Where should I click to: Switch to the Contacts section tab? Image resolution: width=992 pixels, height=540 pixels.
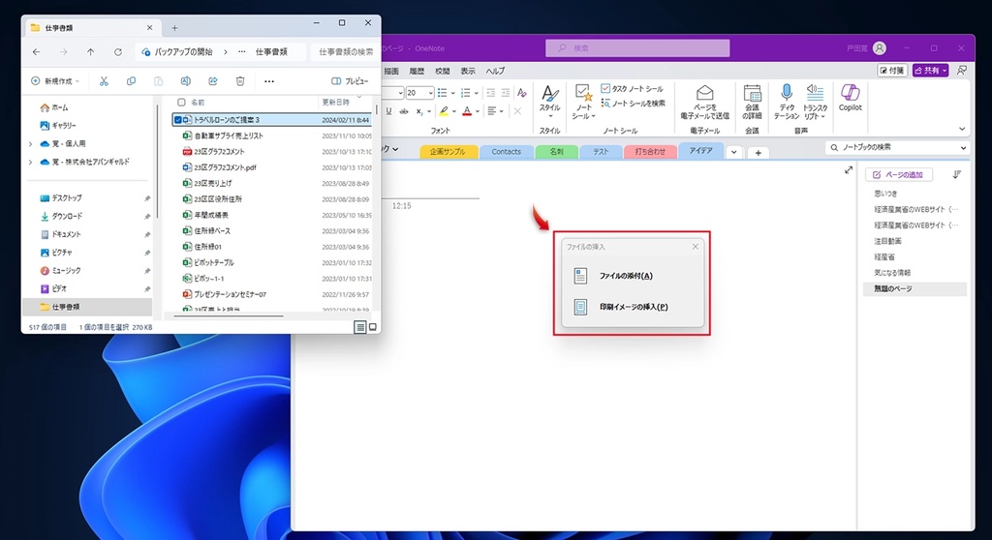coord(506,152)
